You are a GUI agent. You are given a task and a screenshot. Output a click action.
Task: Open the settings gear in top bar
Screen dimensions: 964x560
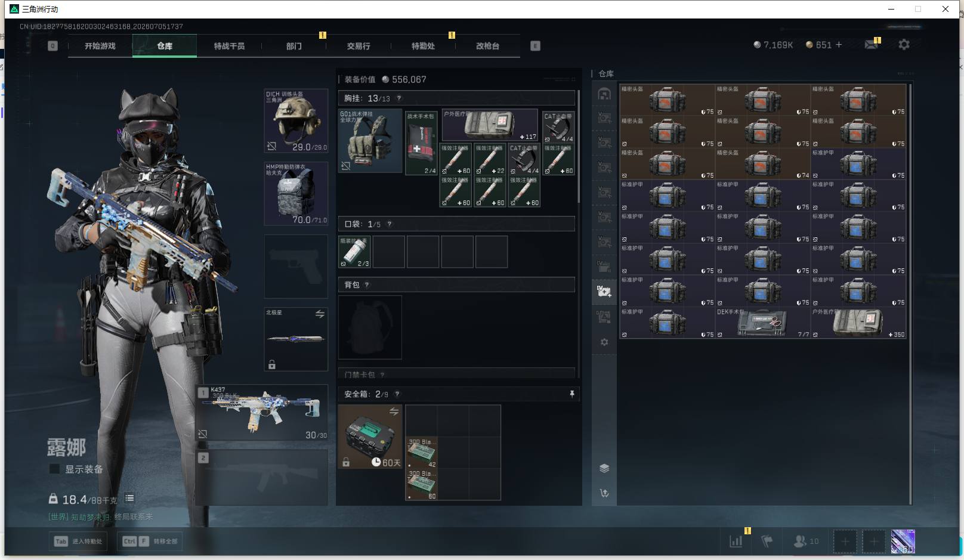click(x=904, y=45)
